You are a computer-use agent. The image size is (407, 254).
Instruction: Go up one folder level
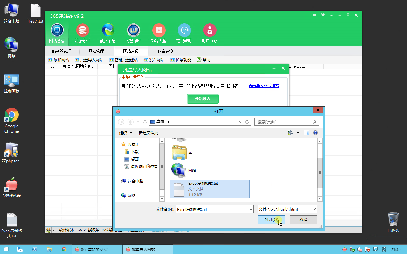coord(145,122)
